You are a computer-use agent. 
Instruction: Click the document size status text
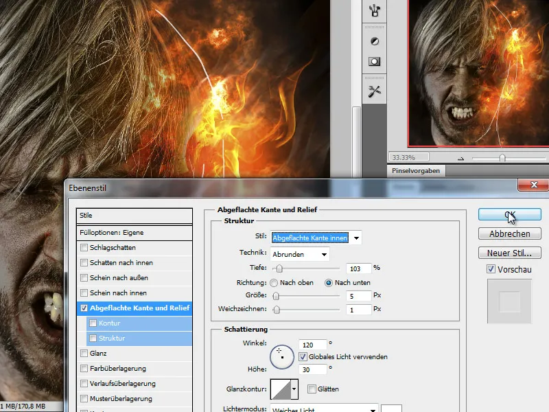[x=23, y=407]
